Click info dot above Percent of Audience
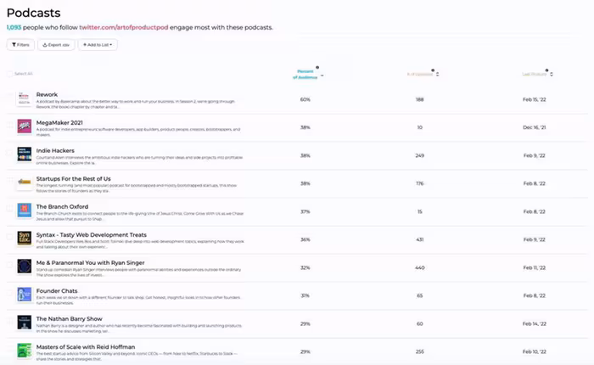This screenshot has height=365, width=594. (317, 67)
